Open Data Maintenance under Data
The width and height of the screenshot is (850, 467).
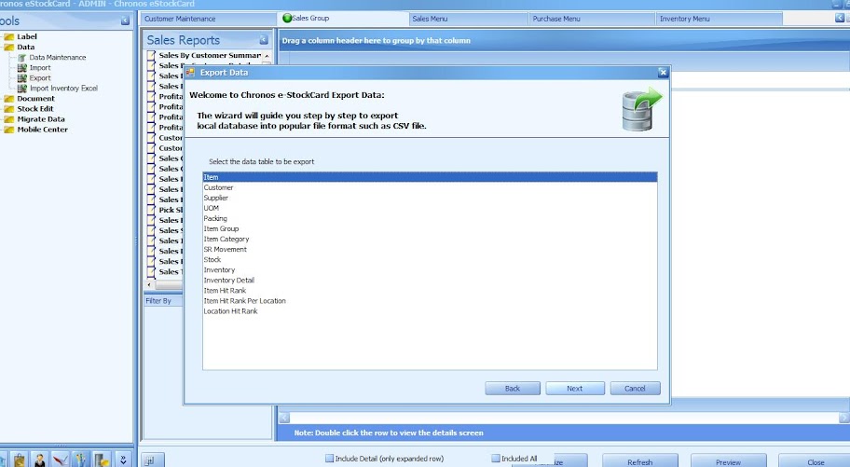[58, 58]
